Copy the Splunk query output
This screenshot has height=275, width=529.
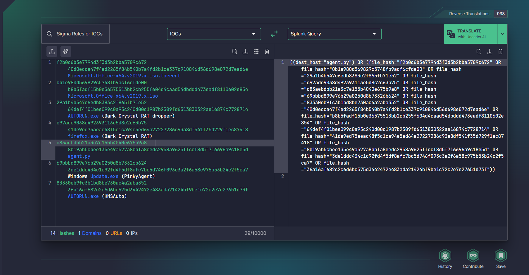[x=479, y=51]
